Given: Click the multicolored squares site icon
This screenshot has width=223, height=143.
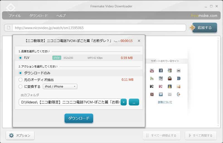Looking at the screenshot, I should pos(170,71).
